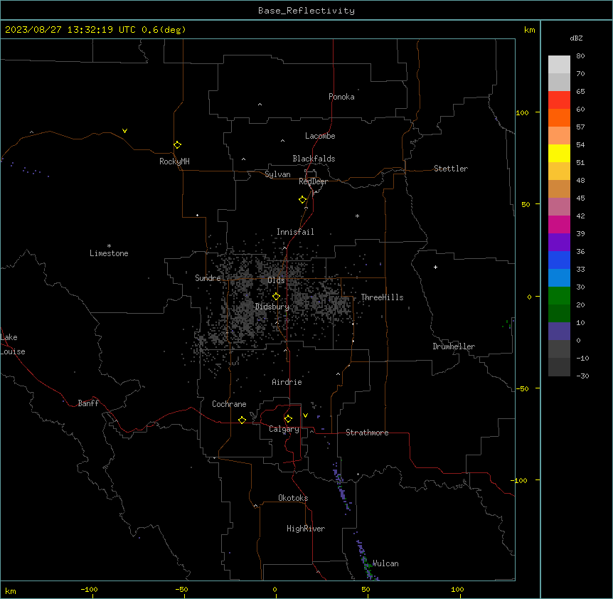
Task: Click the white plus marker north of Drumheller
Action: coord(435,267)
